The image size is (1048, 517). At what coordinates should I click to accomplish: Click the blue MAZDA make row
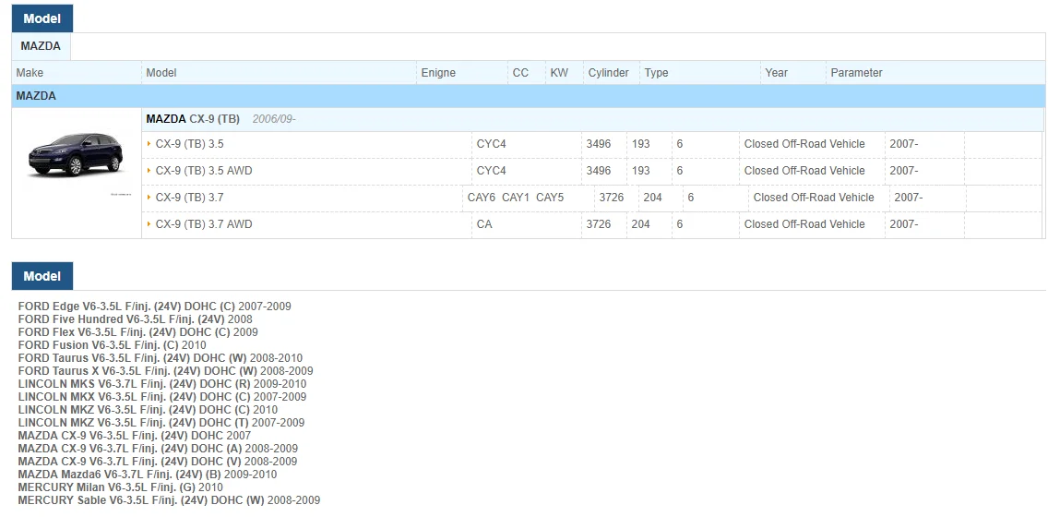(528, 96)
